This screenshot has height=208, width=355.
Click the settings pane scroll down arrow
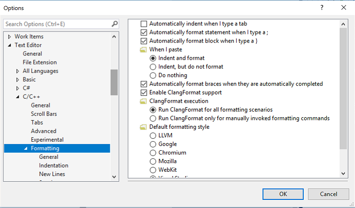click(x=343, y=174)
